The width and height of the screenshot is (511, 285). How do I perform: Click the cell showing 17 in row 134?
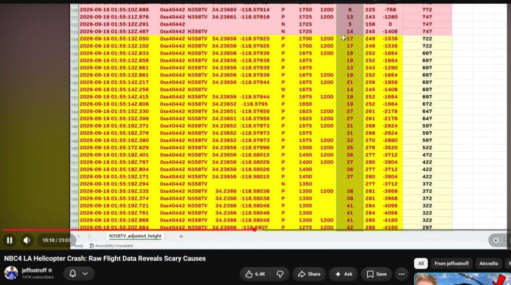[x=350, y=39]
